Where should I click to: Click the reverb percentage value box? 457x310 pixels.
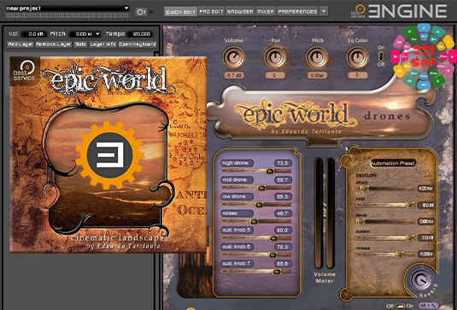click(x=429, y=306)
